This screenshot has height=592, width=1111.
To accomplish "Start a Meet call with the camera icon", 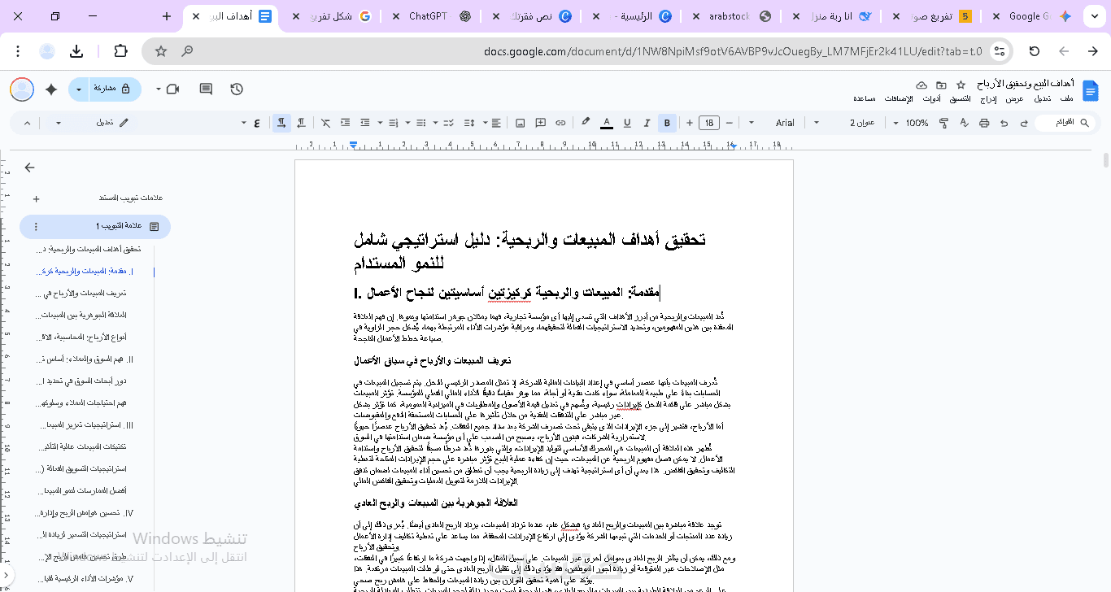I will tap(172, 89).
